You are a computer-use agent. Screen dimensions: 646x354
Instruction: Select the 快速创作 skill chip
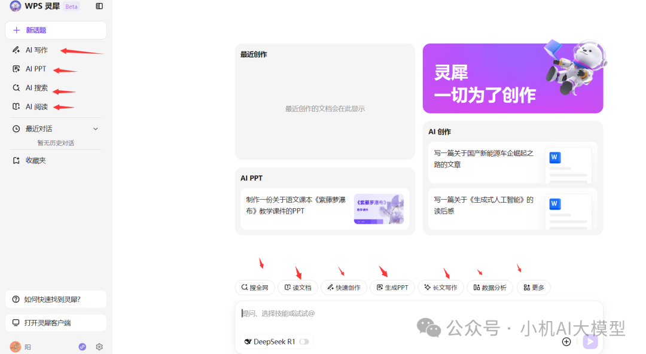[344, 287]
